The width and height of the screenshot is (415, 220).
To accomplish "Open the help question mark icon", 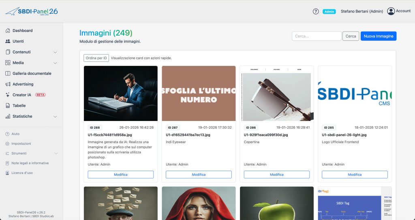I will click(x=315, y=11).
